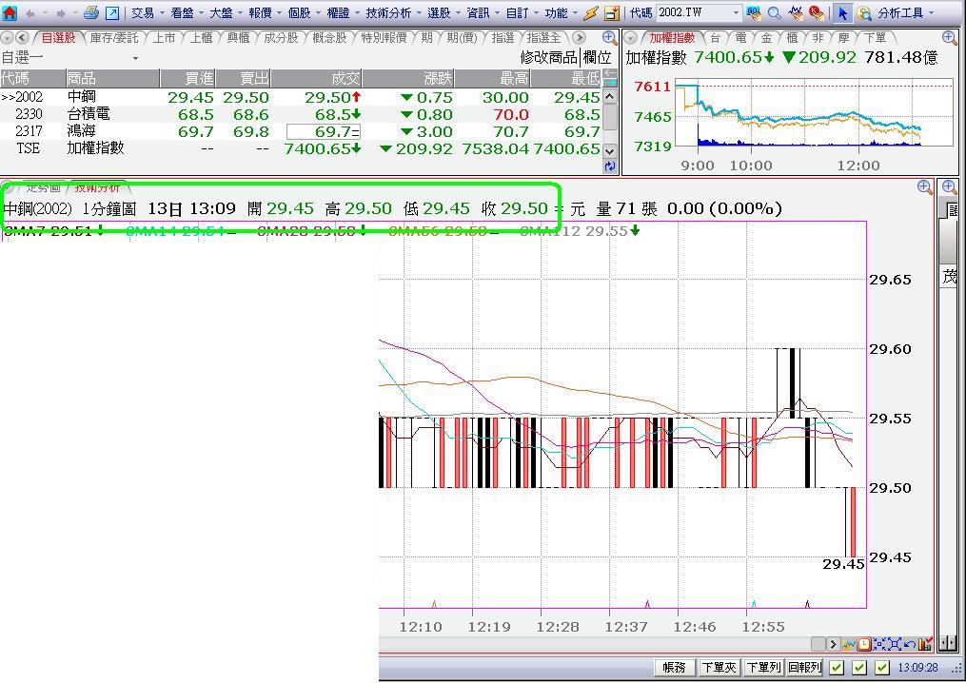Toggle the green checkbox right after 回報列
Image resolution: width=966 pixels, height=683 pixels.
836,668
